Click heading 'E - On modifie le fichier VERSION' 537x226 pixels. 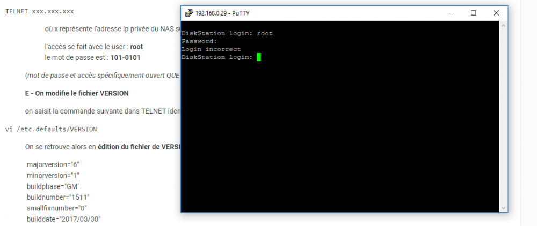pyautogui.click(x=77, y=93)
